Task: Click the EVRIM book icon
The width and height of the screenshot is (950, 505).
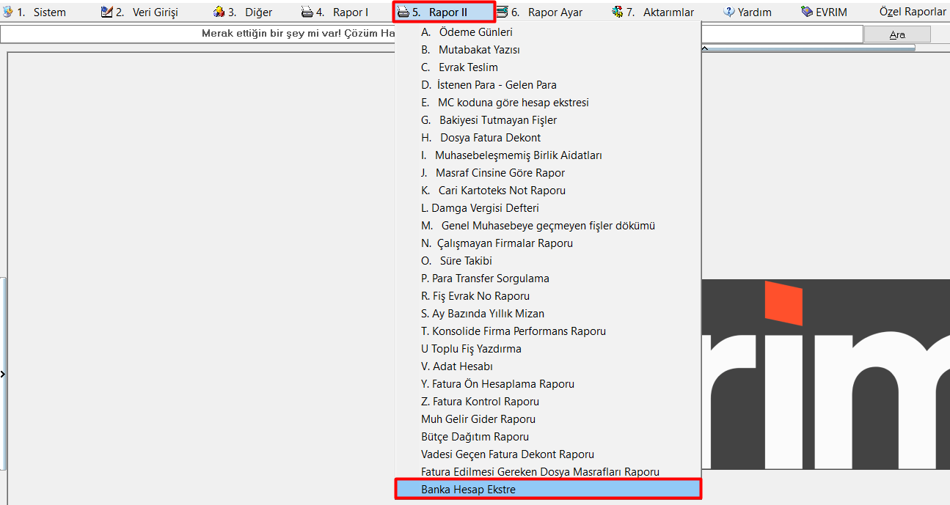Action: click(807, 12)
